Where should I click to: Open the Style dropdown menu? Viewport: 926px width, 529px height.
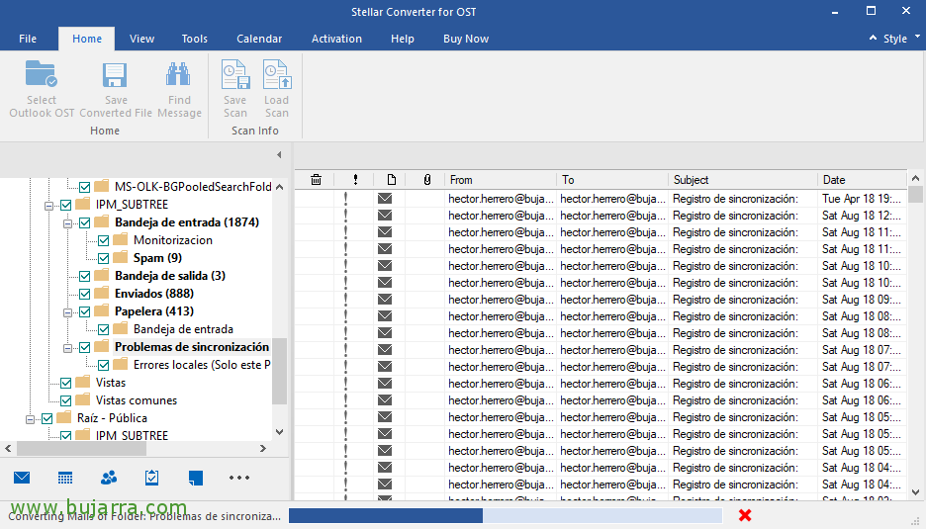[x=893, y=39]
